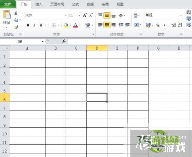Open the 公式 ribbon tab
This screenshot has width=192, height=157.
tap(75, 4)
